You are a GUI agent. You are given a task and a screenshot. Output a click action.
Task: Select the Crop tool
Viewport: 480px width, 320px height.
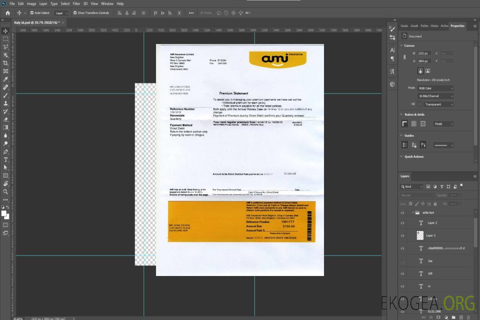tap(5, 63)
